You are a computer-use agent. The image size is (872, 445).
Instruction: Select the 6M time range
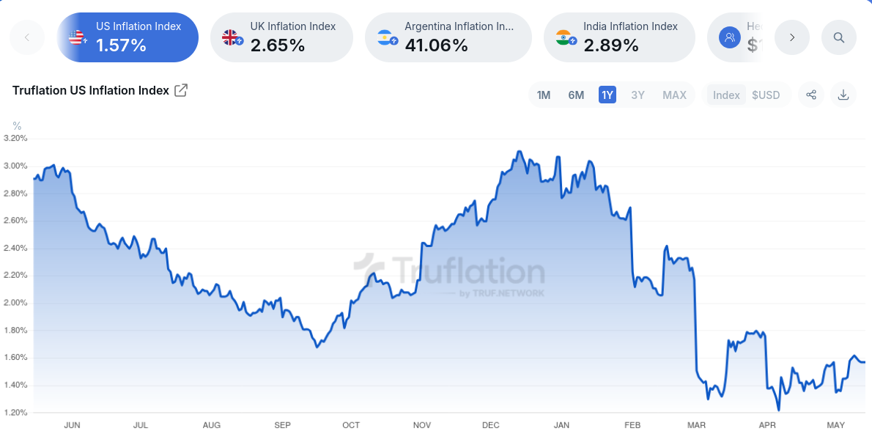[576, 95]
